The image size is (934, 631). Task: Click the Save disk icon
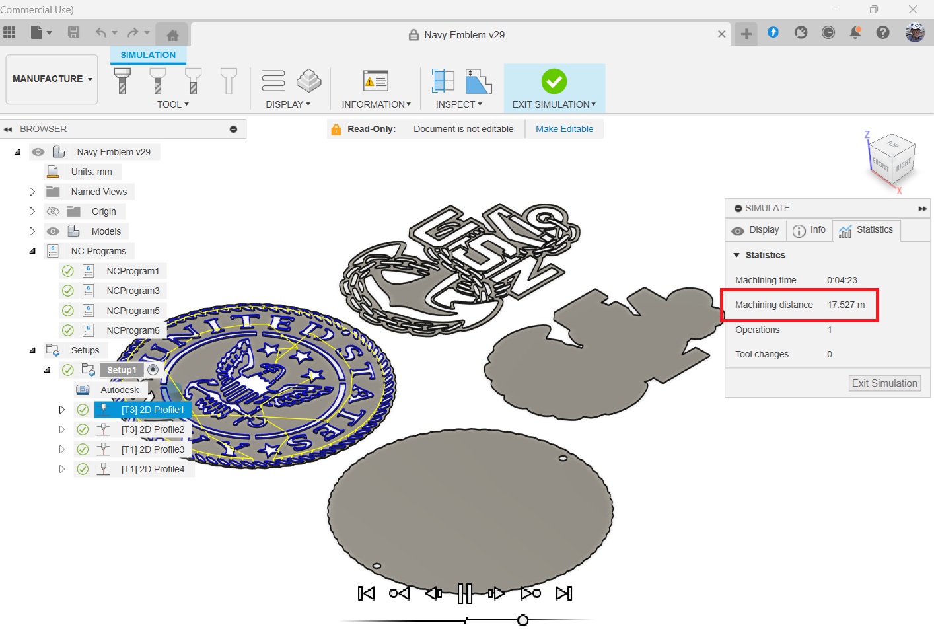(x=74, y=32)
